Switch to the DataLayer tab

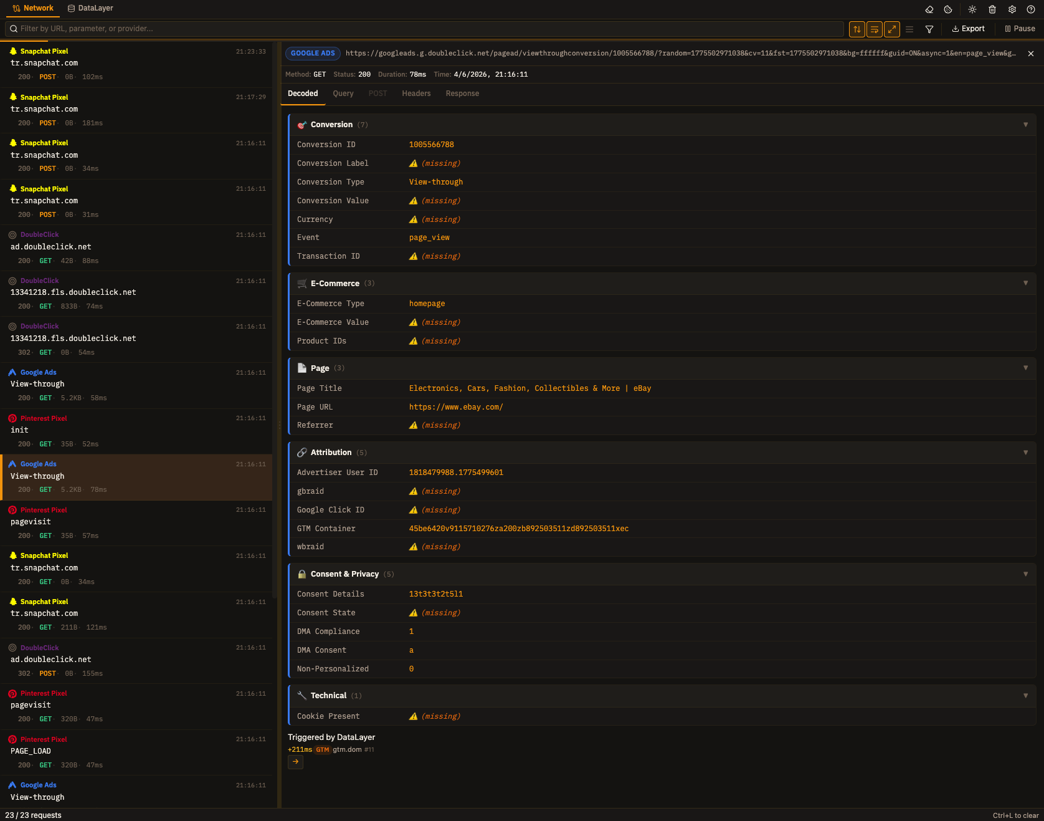90,8
